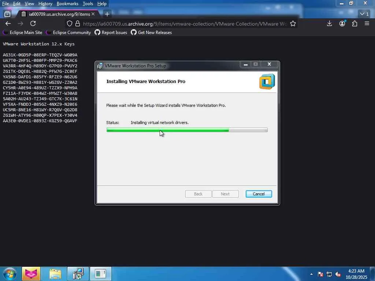The width and height of the screenshot is (375, 281).
Task: Click key ZG1TK-DQE8L-H882Q-PFW7G-ZC0EF
Action: pos(40,71)
